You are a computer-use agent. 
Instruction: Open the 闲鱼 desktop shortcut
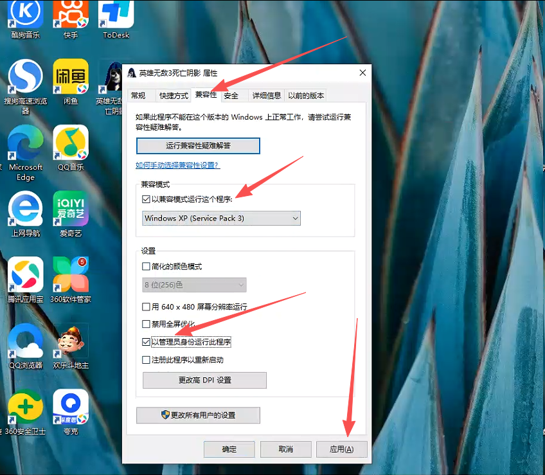coord(71,76)
